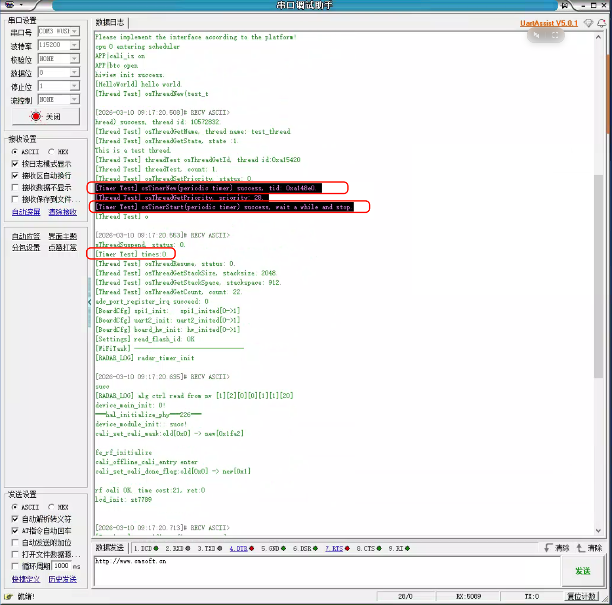Screen dimensions: 612x605
Task: Clear with the up-arrow 清除 icon
Action: coord(580,548)
